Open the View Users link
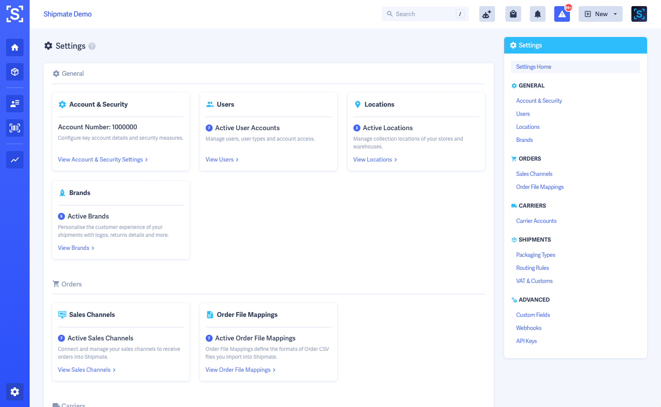This screenshot has width=661, height=407. click(x=222, y=160)
